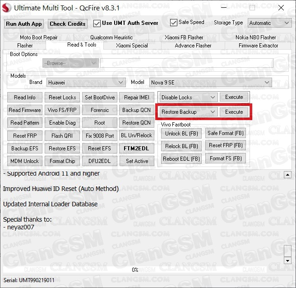Click Execute next to Disable Locks
Viewport: 296px width, 288px height.
point(234,97)
